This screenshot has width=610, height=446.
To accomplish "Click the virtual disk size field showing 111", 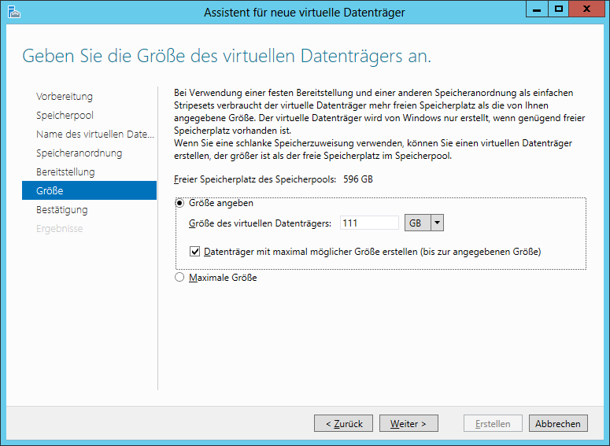I will coord(369,223).
